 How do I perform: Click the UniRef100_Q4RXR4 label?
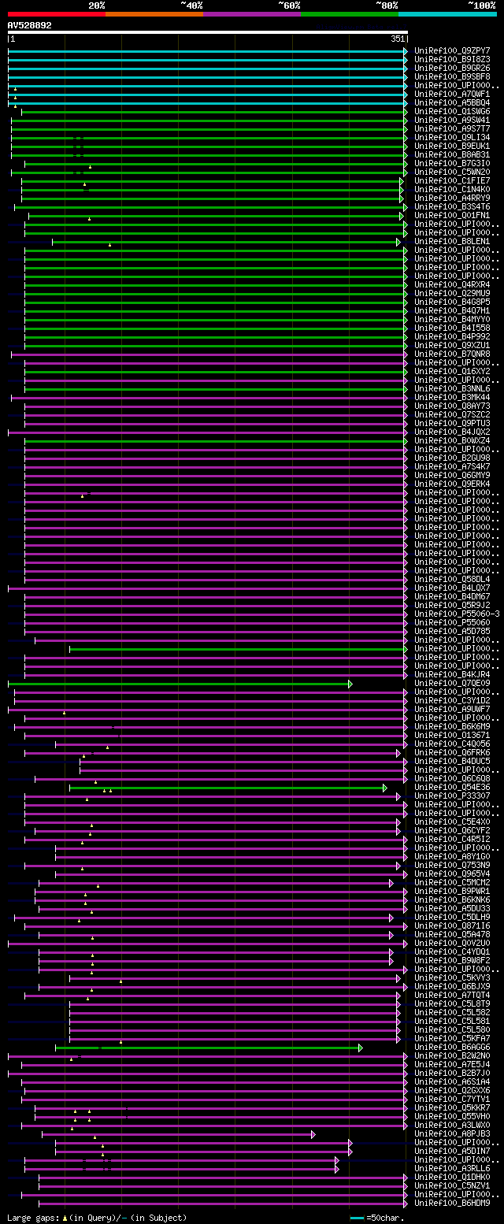point(452,284)
